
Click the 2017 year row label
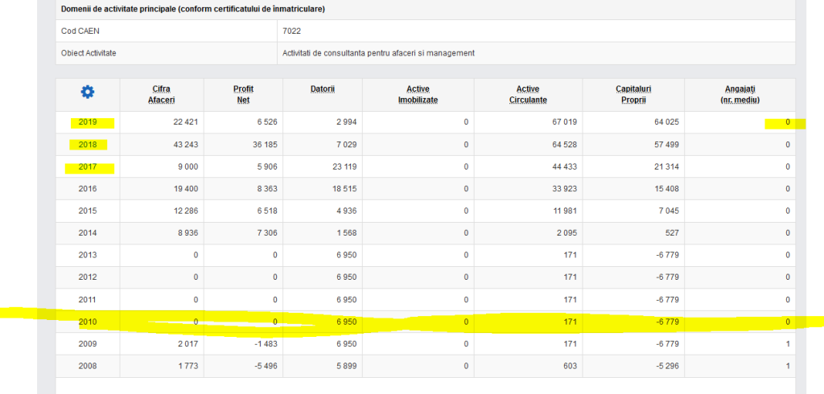coord(88,167)
